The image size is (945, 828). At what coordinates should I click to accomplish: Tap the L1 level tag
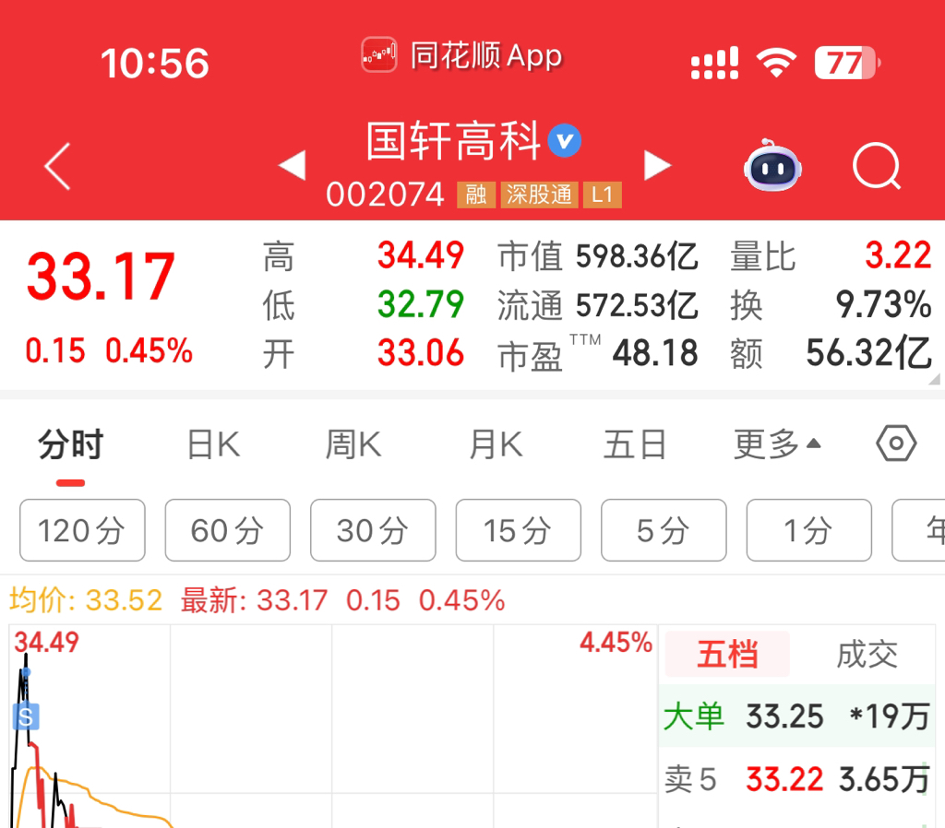[x=602, y=195]
